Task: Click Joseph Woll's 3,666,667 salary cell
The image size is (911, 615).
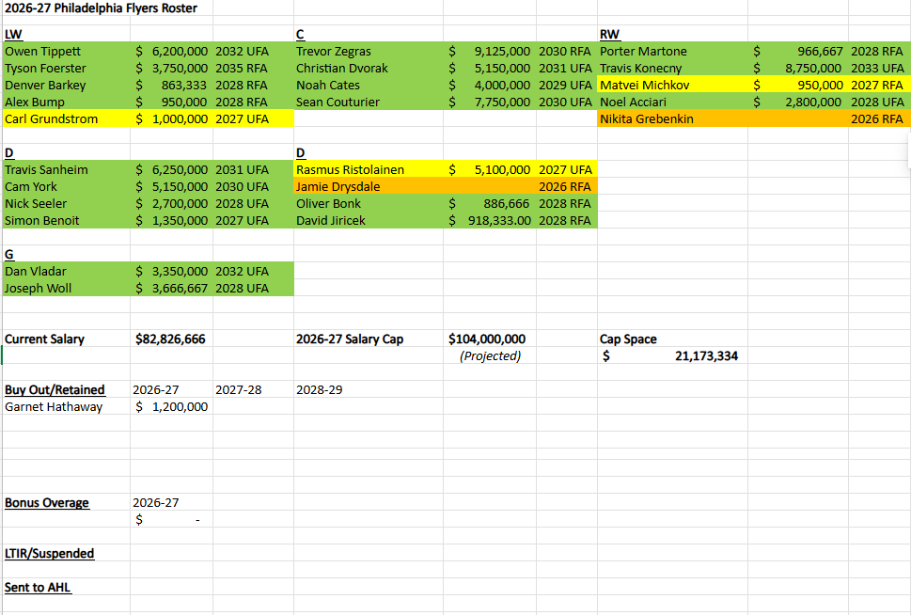Action: click(x=171, y=288)
